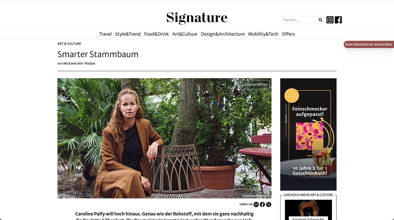
Task: Click Zum Newsletter anmelden button
Action: coord(369,44)
